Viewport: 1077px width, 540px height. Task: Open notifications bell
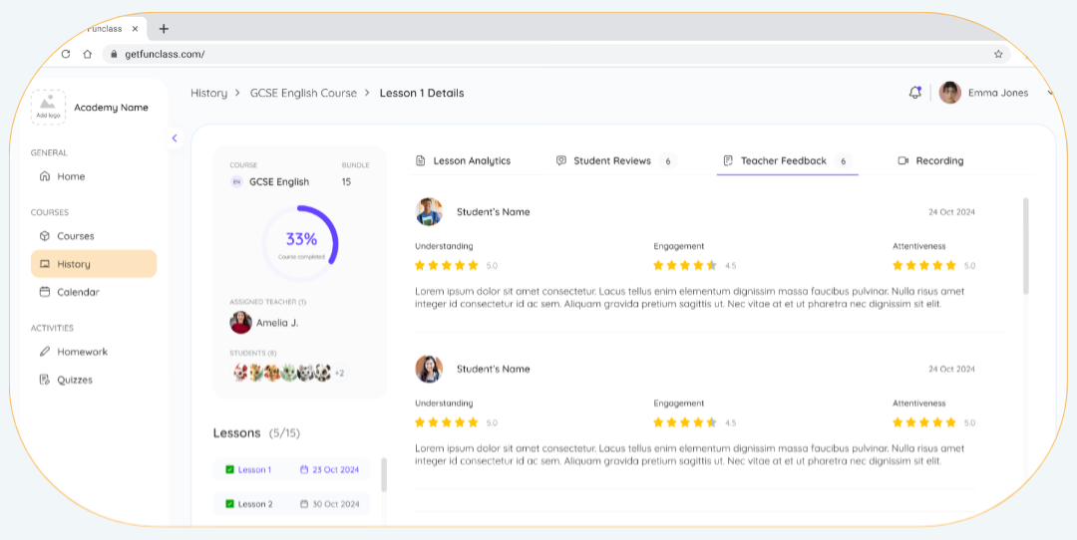(x=914, y=93)
